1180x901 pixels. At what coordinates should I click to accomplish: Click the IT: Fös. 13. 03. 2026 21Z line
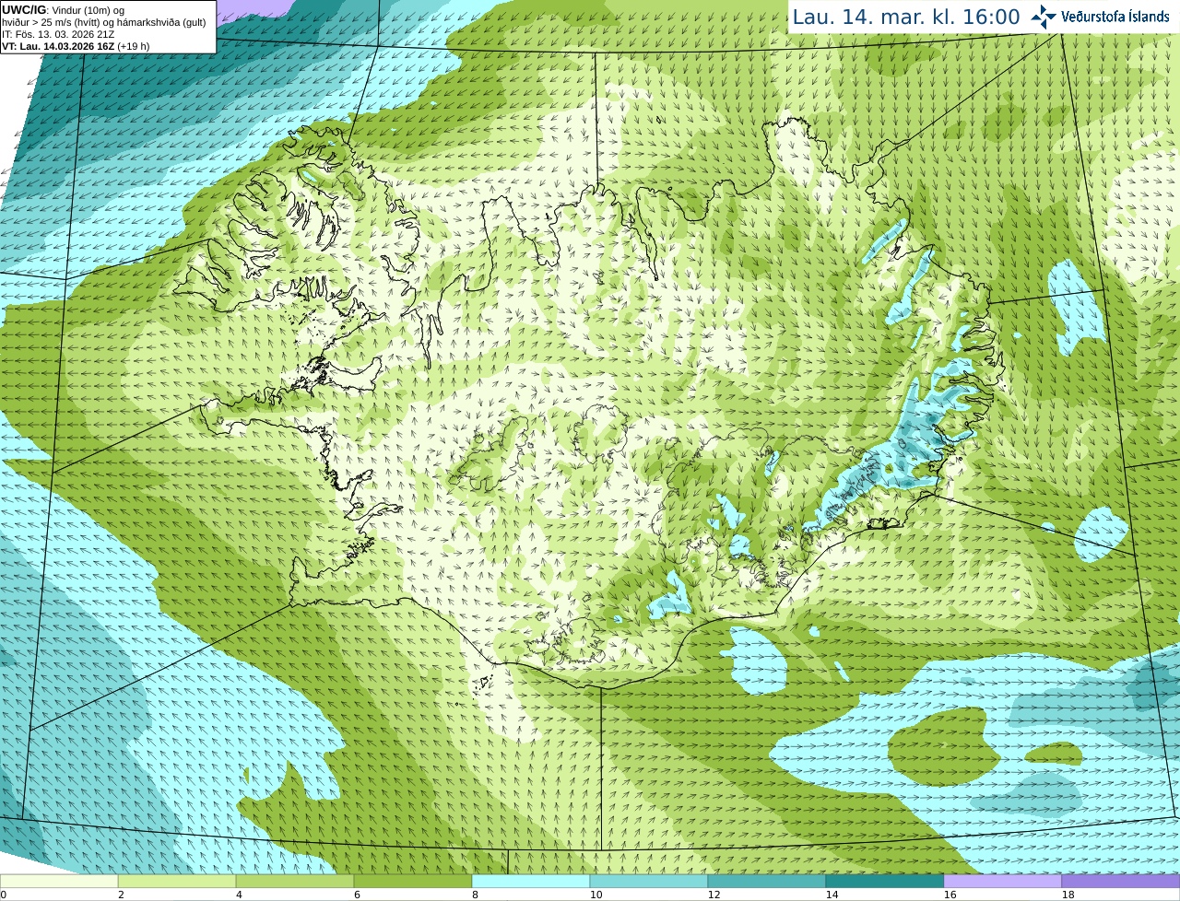click(x=58, y=34)
